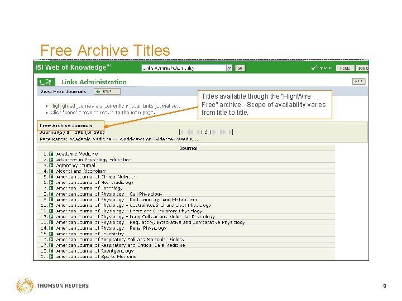Select Regulatory, Integrative and Comparative Physiology title
Image resolution: width=402 pixels, height=301 pixels.
pos(151,222)
